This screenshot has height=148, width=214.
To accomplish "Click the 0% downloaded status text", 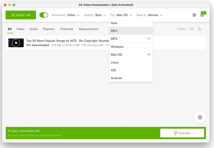I will [x=37, y=45].
